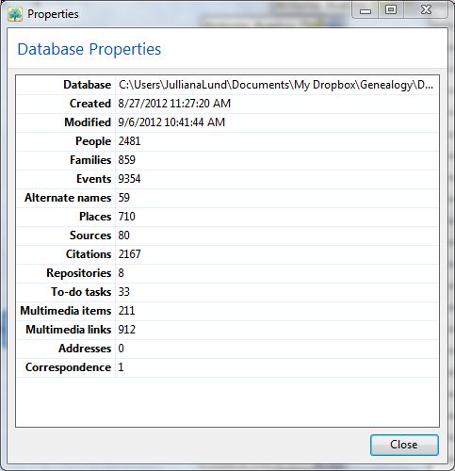The width and height of the screenshot is (455, 471).
Task: Select the Multimedia items count 211
Action: click(x=126, y=311)
